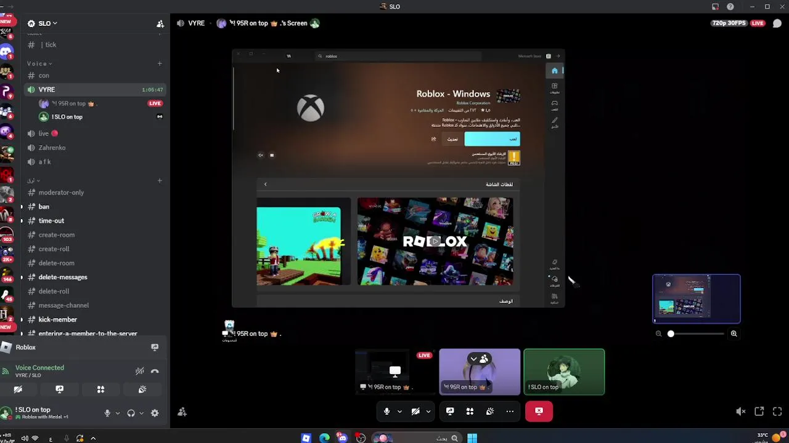The width and height of the screenshot is (789, 443).
Task: Open the Windows Start button
Action: [472, 438]
